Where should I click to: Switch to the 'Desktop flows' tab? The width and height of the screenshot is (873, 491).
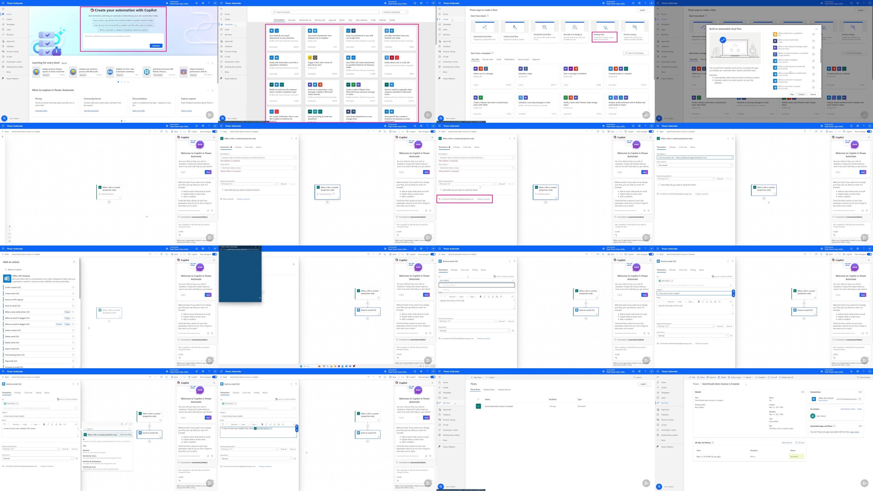tap(489, 390)
